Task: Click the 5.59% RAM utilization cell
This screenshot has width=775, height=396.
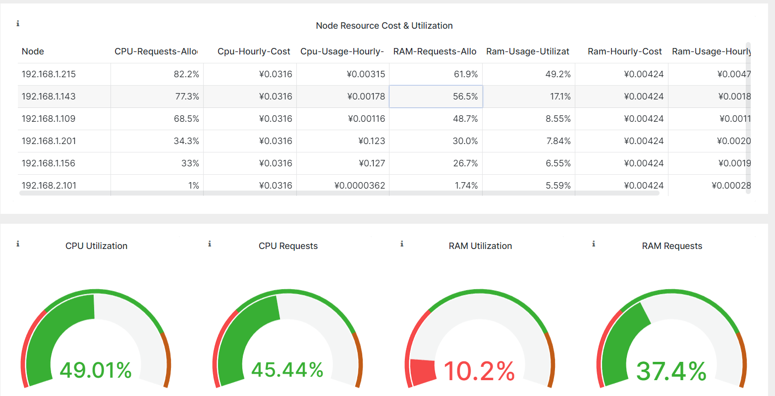Action: 529,185
